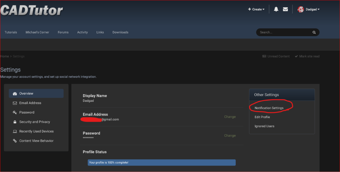Image resolution: width=340 pixels, height=172 pixels.
Task: Select the Overview dashboard icon
Action: pyautogui.click(x=15, y=93)
